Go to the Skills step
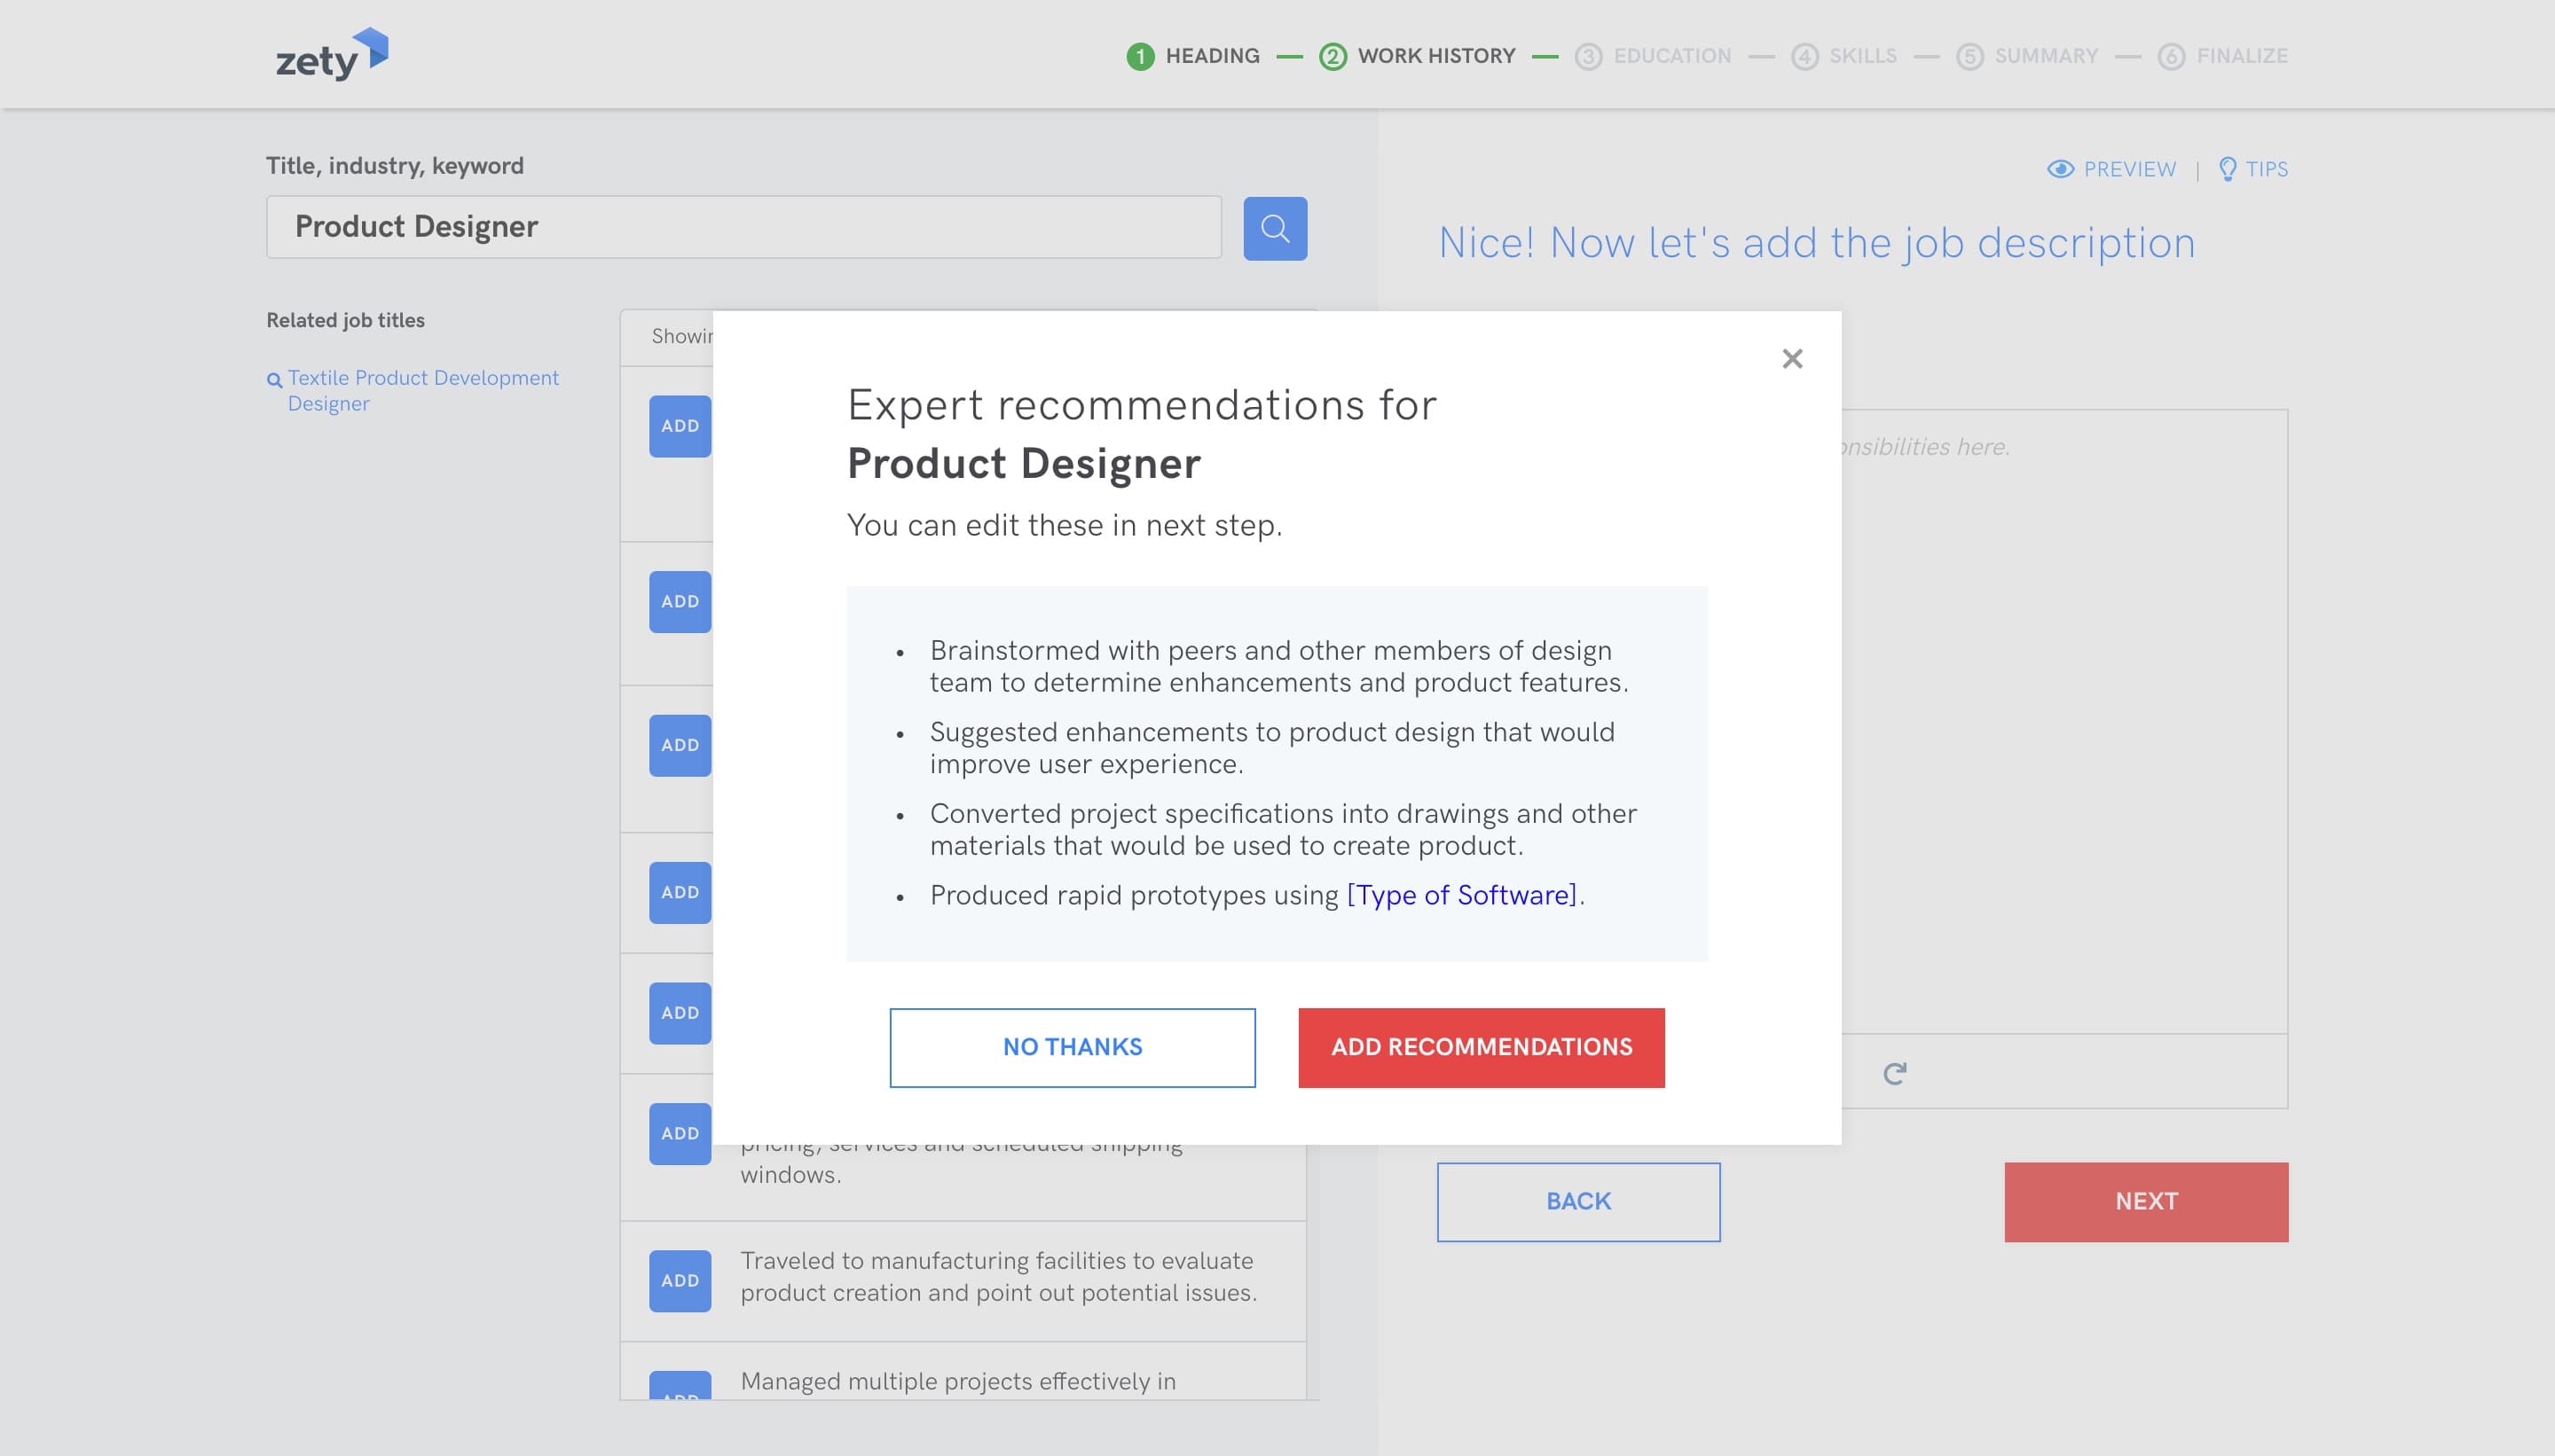Image resolution: width=2555 pixels, height=1456 pixels. tap(1862, 56)
